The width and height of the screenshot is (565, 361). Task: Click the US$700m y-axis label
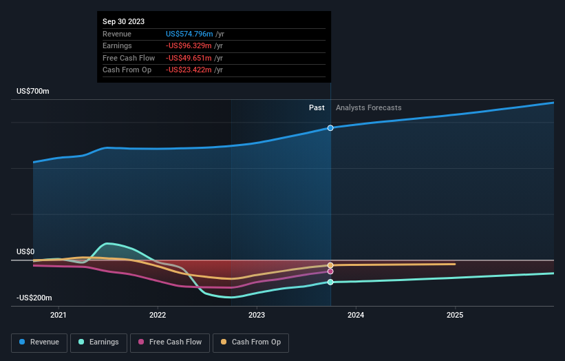click(33, 91)
